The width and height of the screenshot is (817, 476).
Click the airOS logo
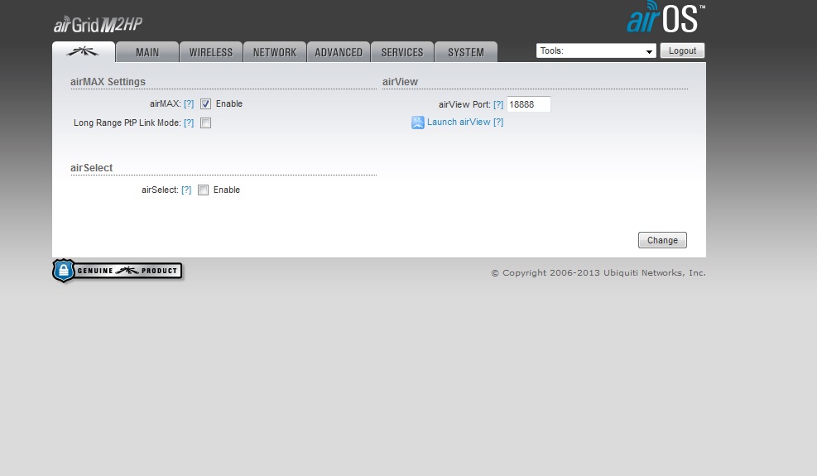tap(666, 17)
